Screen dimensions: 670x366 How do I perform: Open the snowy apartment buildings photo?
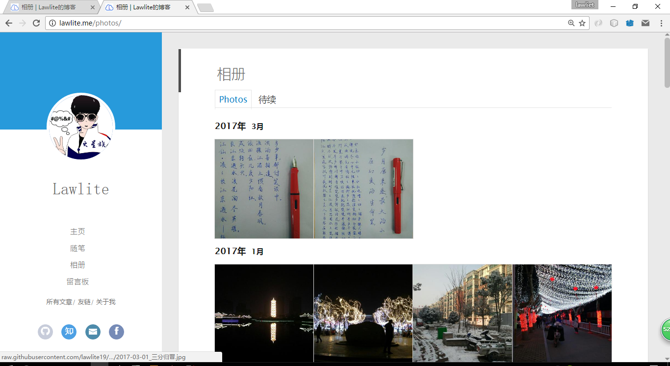pyautogui.click(x=462, y=313)
